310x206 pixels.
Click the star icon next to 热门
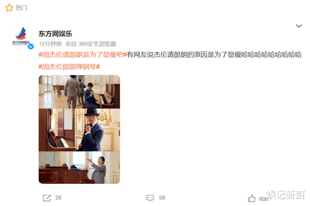(9, 8)
